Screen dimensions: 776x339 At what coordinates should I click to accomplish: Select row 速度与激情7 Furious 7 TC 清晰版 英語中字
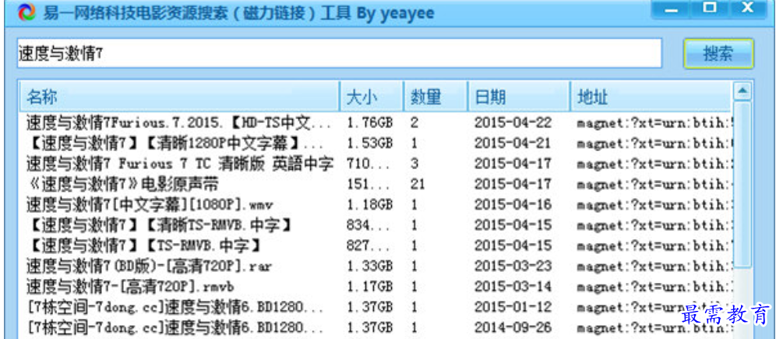coord(375,164)
